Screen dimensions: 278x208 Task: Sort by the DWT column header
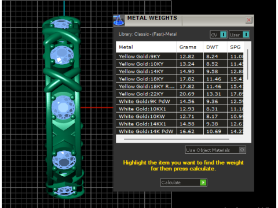[x=215, y=47]
